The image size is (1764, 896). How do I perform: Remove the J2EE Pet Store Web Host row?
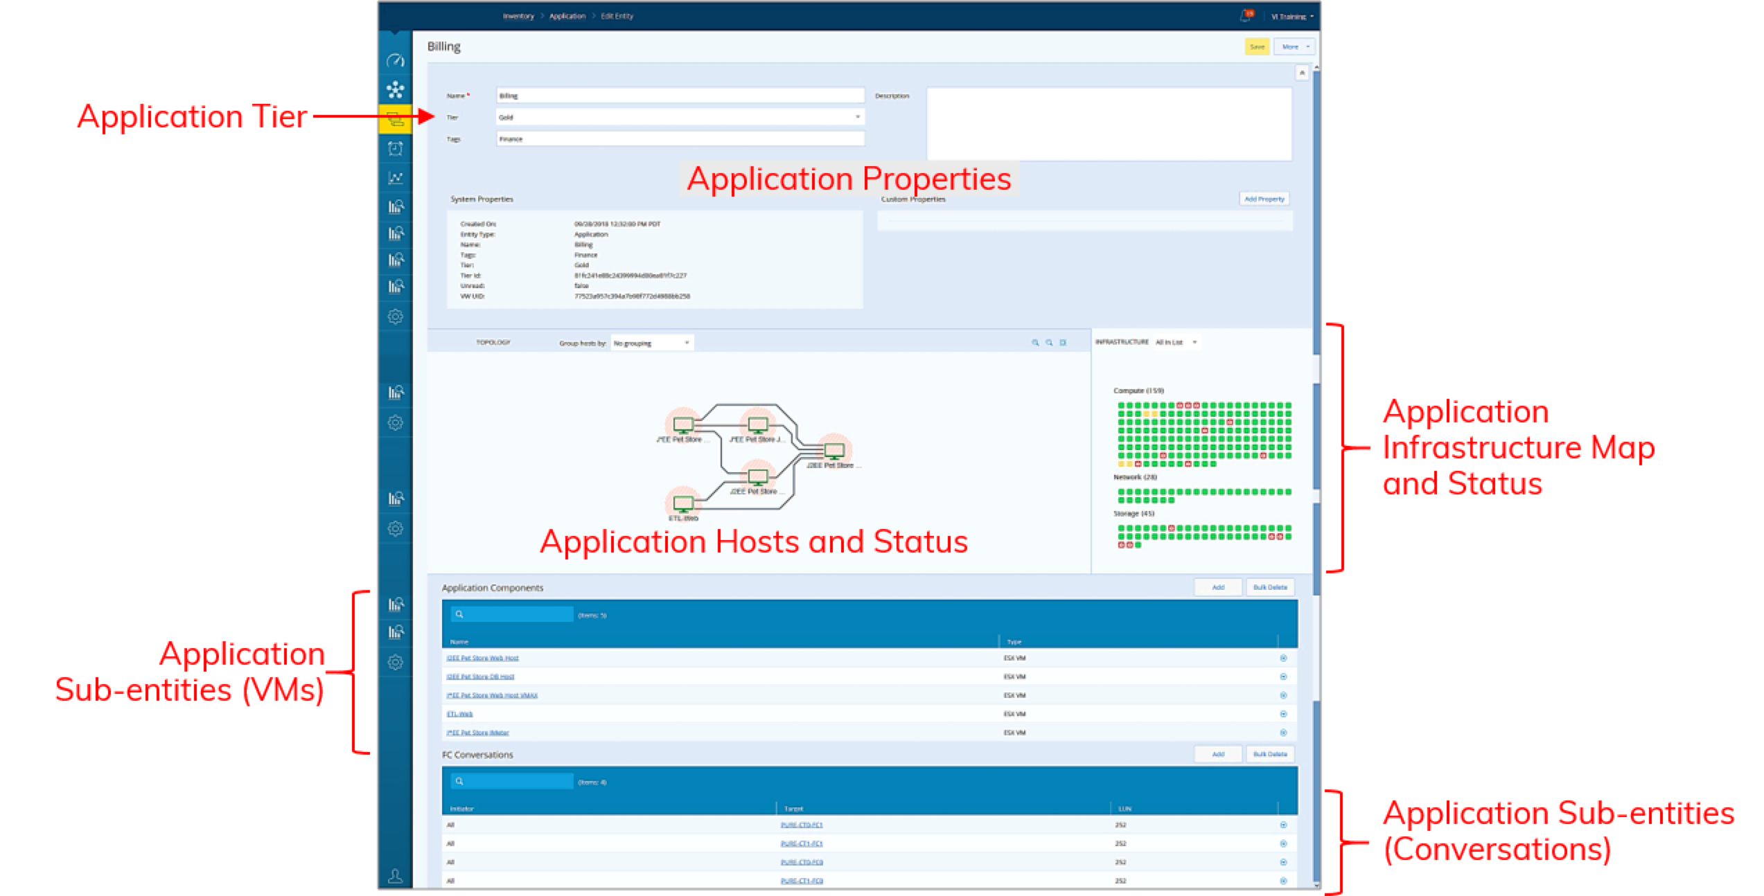(1283, 658)
